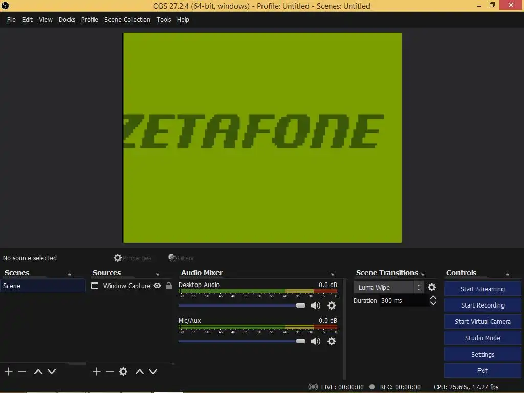Click the Duration 300 ms field
The height and width of the screenshot is (393, 524).
[x=404, y=301]
